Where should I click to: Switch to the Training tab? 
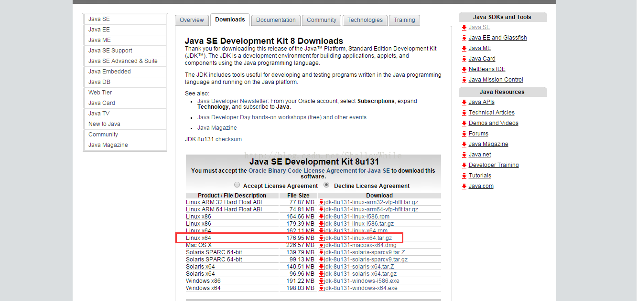pyautogui.click(x=405, y=20)
